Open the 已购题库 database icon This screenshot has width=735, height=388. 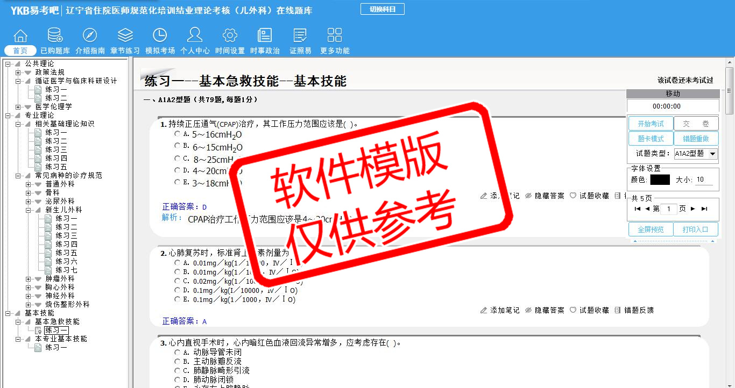click(x=55, y=36)
